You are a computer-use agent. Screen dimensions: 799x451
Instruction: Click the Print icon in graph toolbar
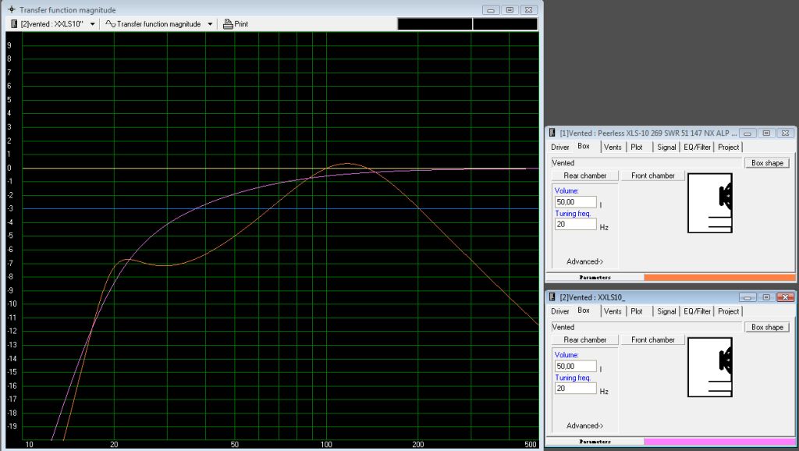click(x=228, y=24)
